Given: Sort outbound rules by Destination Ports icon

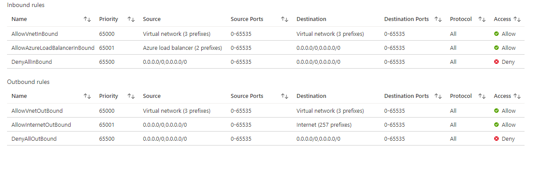Looking at the screenshot, I should pyautogui.click(x=438, y=96).
